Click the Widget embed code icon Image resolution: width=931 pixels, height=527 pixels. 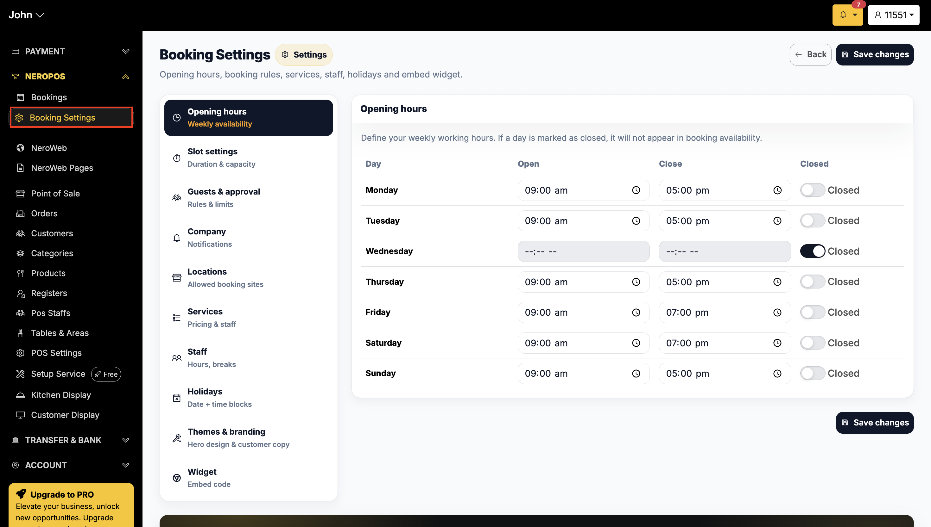[x=176, y=478]
